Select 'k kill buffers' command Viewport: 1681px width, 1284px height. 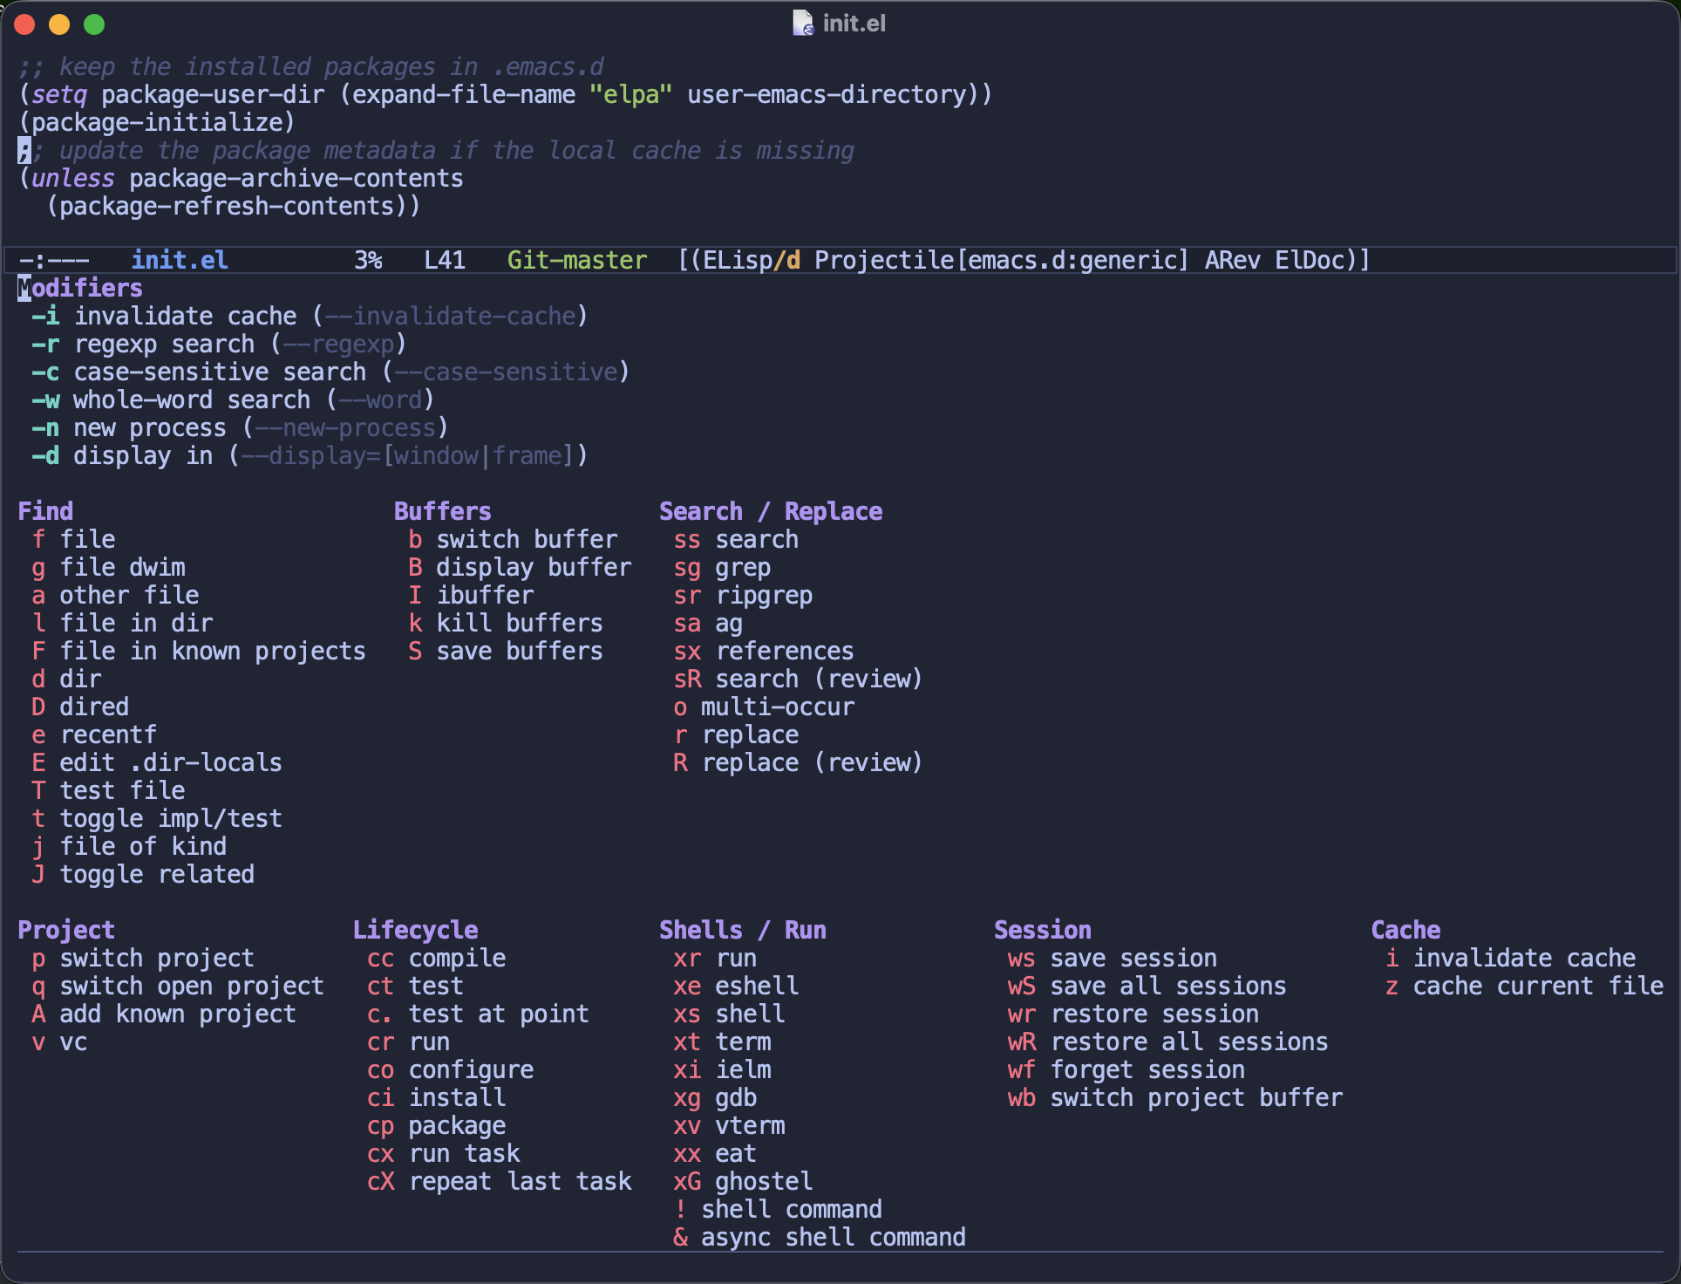[506, 623]
